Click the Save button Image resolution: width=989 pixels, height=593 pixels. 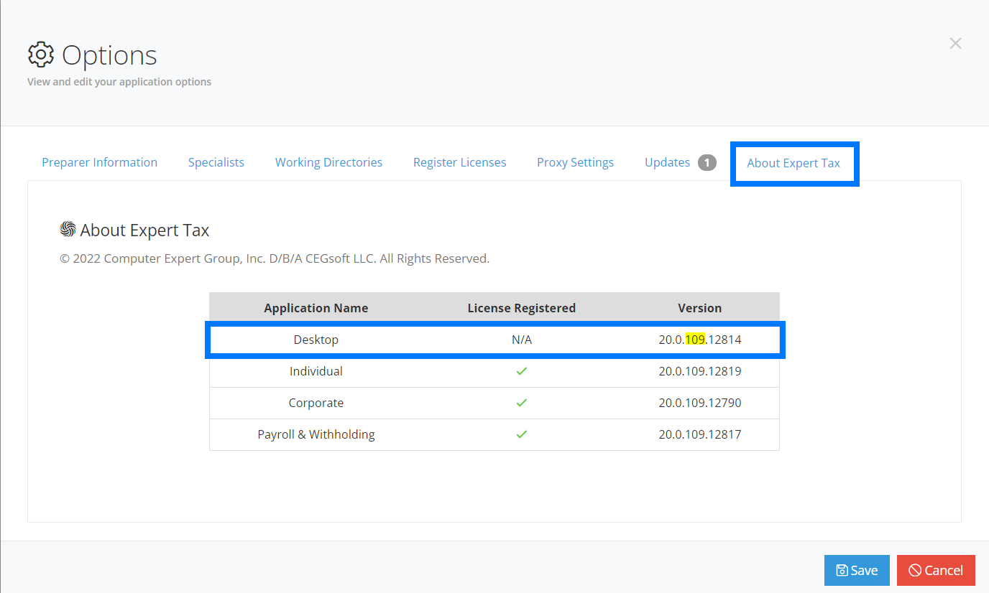pos(857,570)
